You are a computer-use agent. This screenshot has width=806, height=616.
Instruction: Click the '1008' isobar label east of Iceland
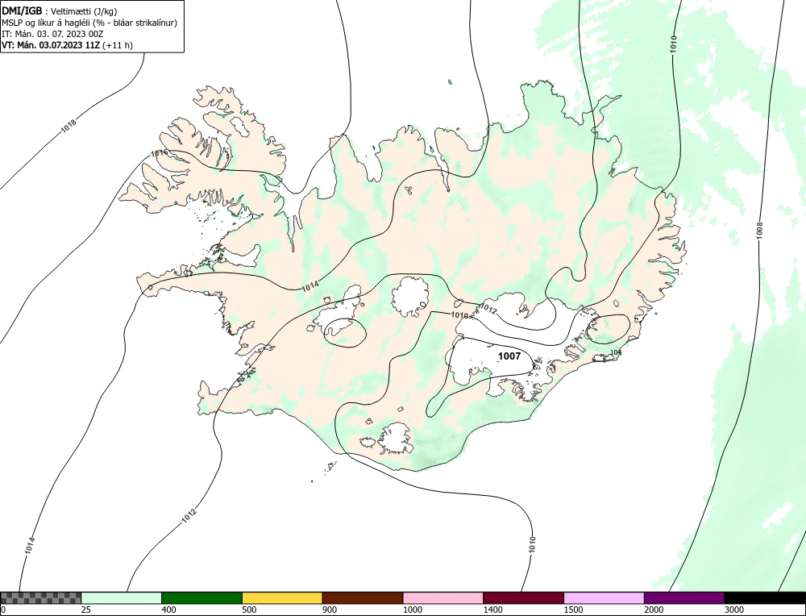pos(760,230)
